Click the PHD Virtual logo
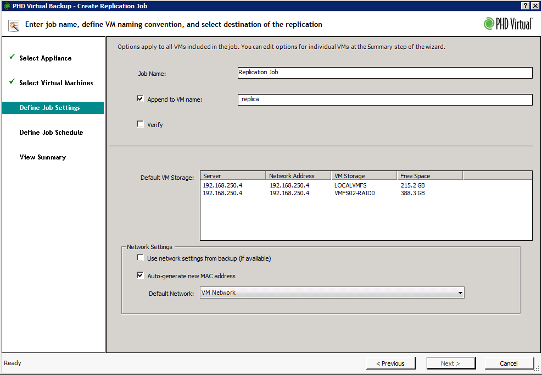This screenshot has width=542, height=375. coord(508,24)
